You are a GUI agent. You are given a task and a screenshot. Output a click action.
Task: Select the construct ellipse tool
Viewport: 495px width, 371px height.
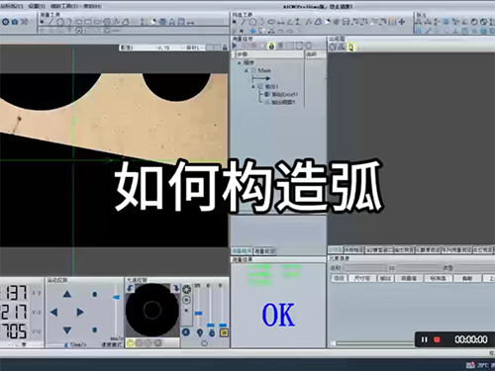click(x=271, y=22)
